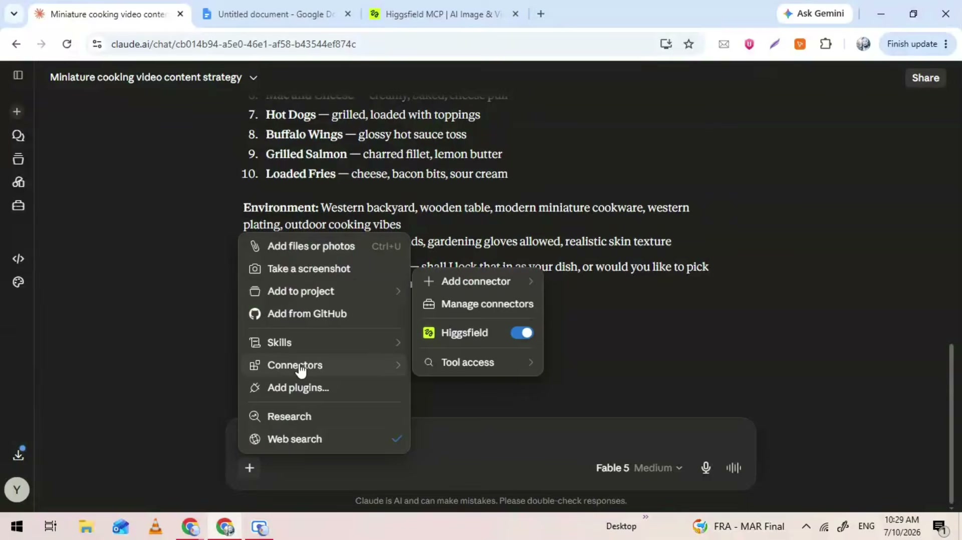
Task: Click the ENG language indicator
Action: [866, 526]
